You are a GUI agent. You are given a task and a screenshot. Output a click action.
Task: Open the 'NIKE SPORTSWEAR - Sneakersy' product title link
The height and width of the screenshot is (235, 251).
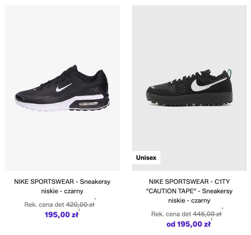(62, 182)
